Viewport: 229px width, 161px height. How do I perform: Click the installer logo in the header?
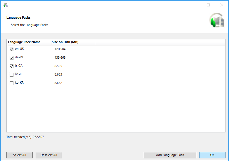[216, 20]
